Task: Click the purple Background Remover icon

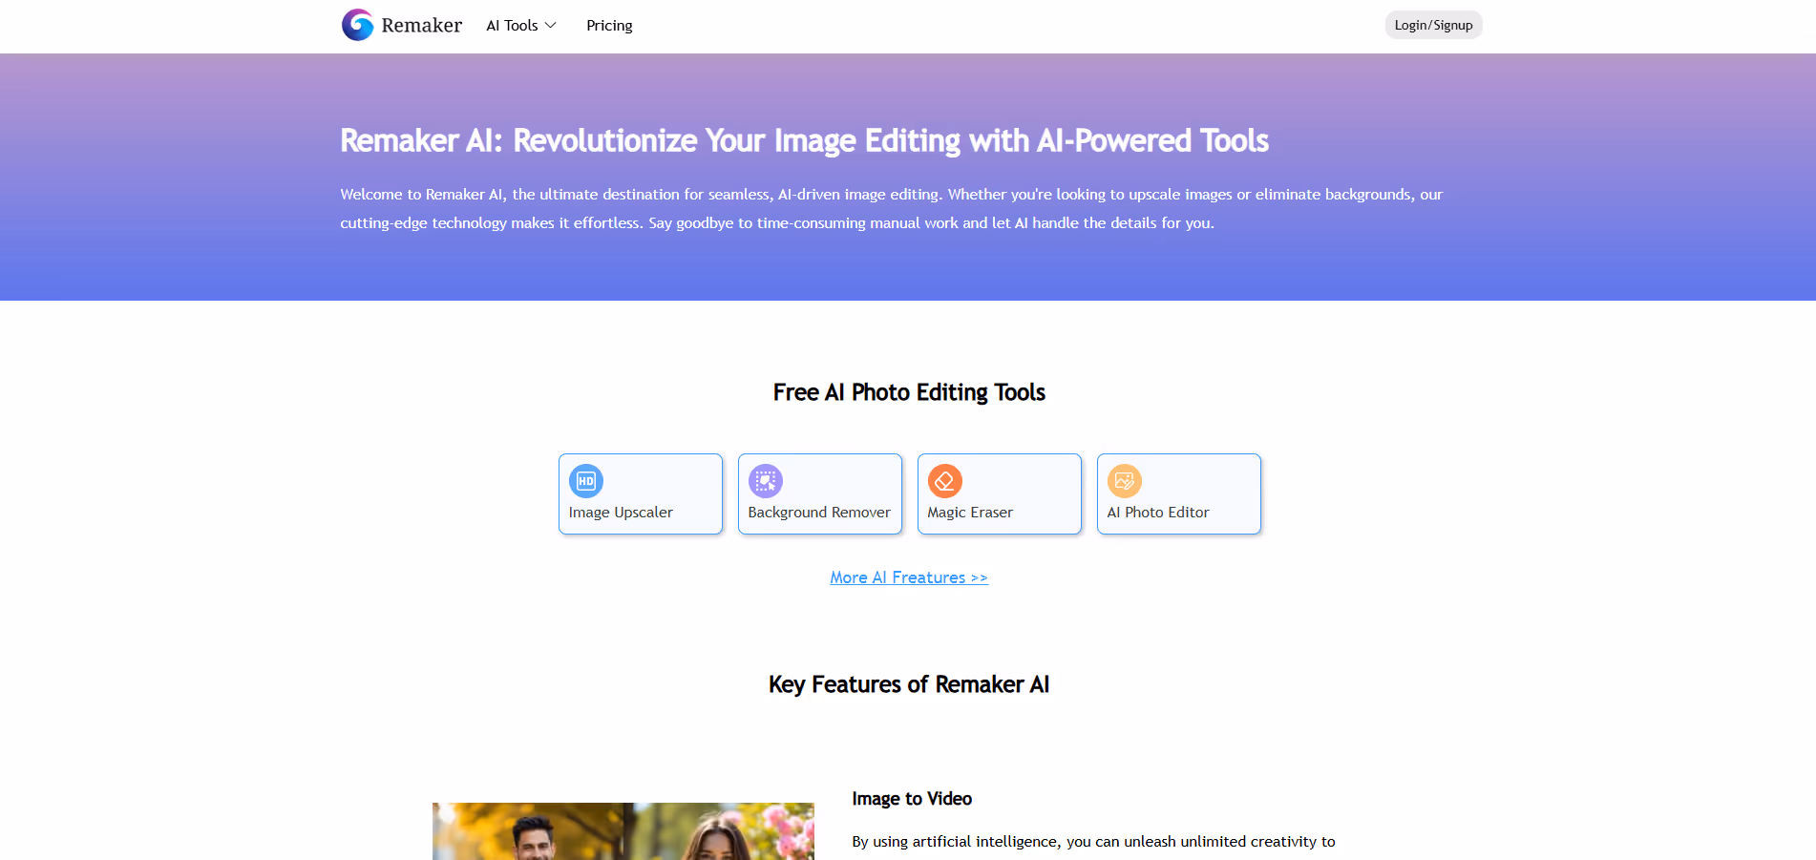Action: tap(766, 481)
